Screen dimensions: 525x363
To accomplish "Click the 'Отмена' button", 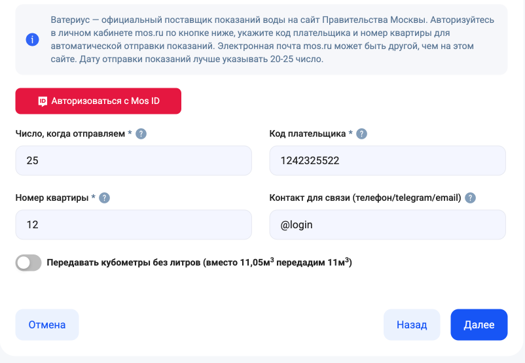I will (x=47, y=325).
